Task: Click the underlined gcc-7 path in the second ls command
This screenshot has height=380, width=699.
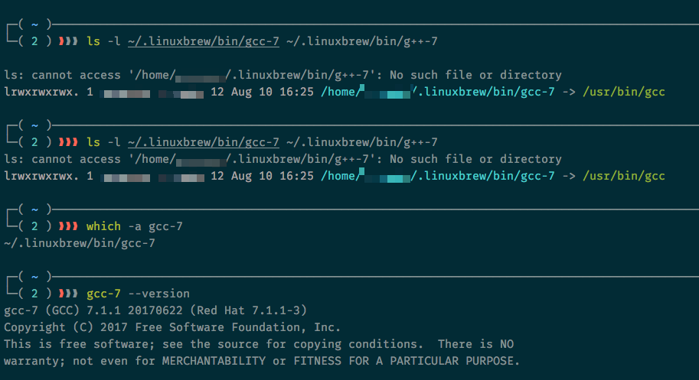Action: 204,142
